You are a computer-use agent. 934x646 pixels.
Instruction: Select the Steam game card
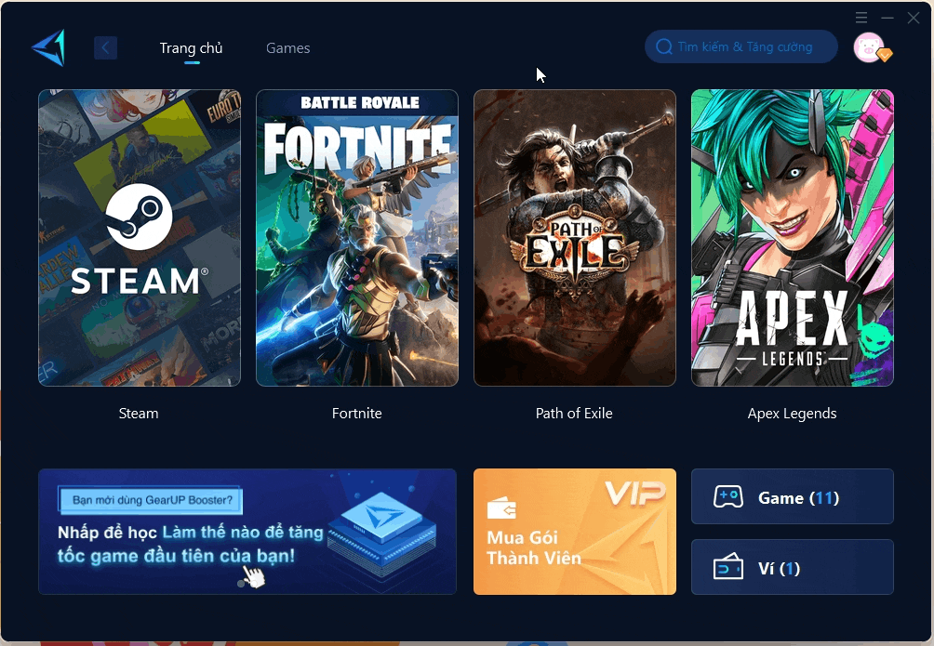tap(140, 238)
